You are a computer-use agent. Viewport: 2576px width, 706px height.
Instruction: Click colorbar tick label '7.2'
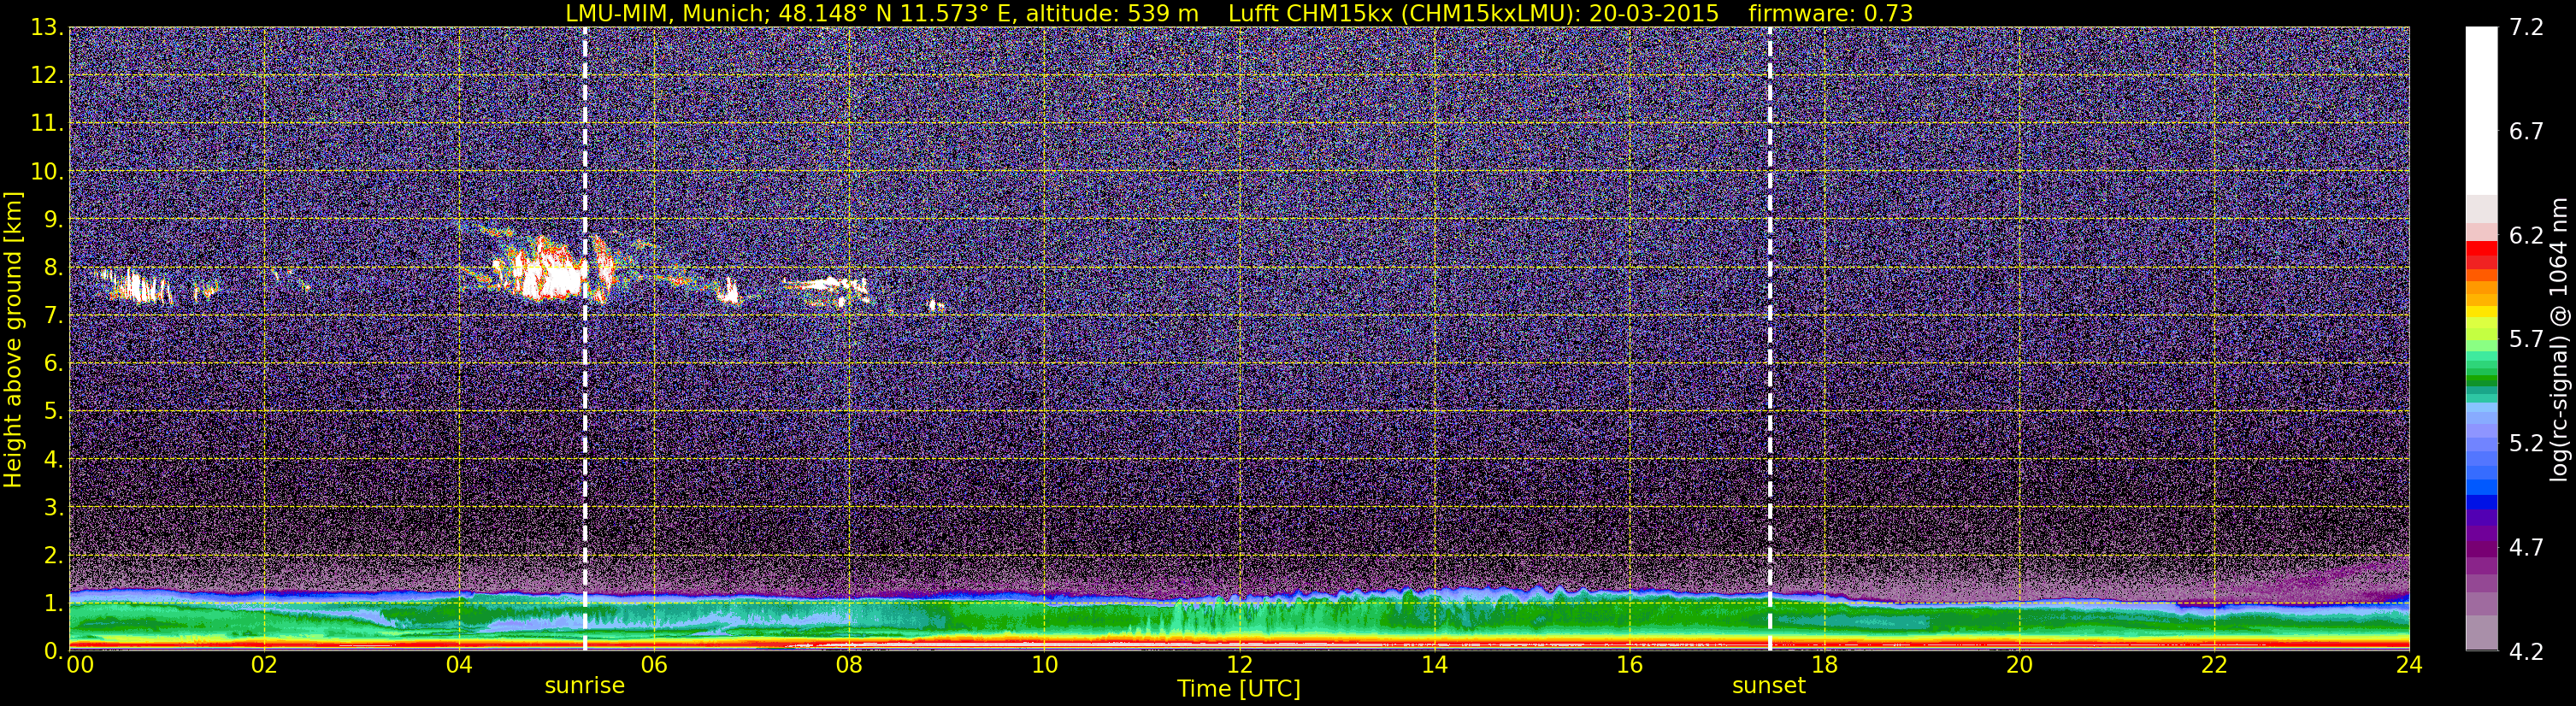click(2526, 27)
